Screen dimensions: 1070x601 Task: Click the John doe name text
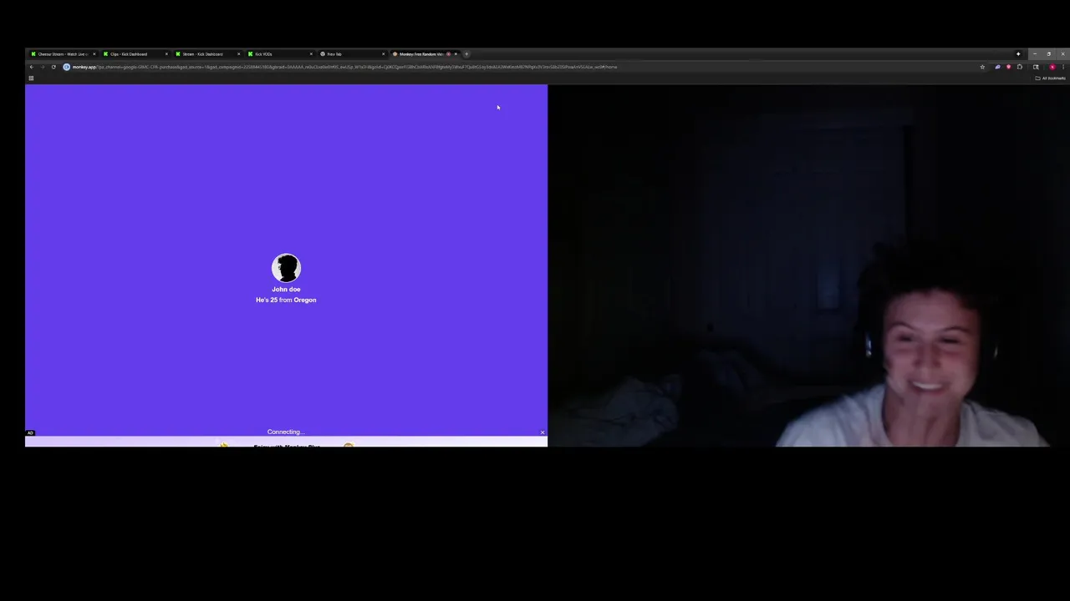[286, 289]
